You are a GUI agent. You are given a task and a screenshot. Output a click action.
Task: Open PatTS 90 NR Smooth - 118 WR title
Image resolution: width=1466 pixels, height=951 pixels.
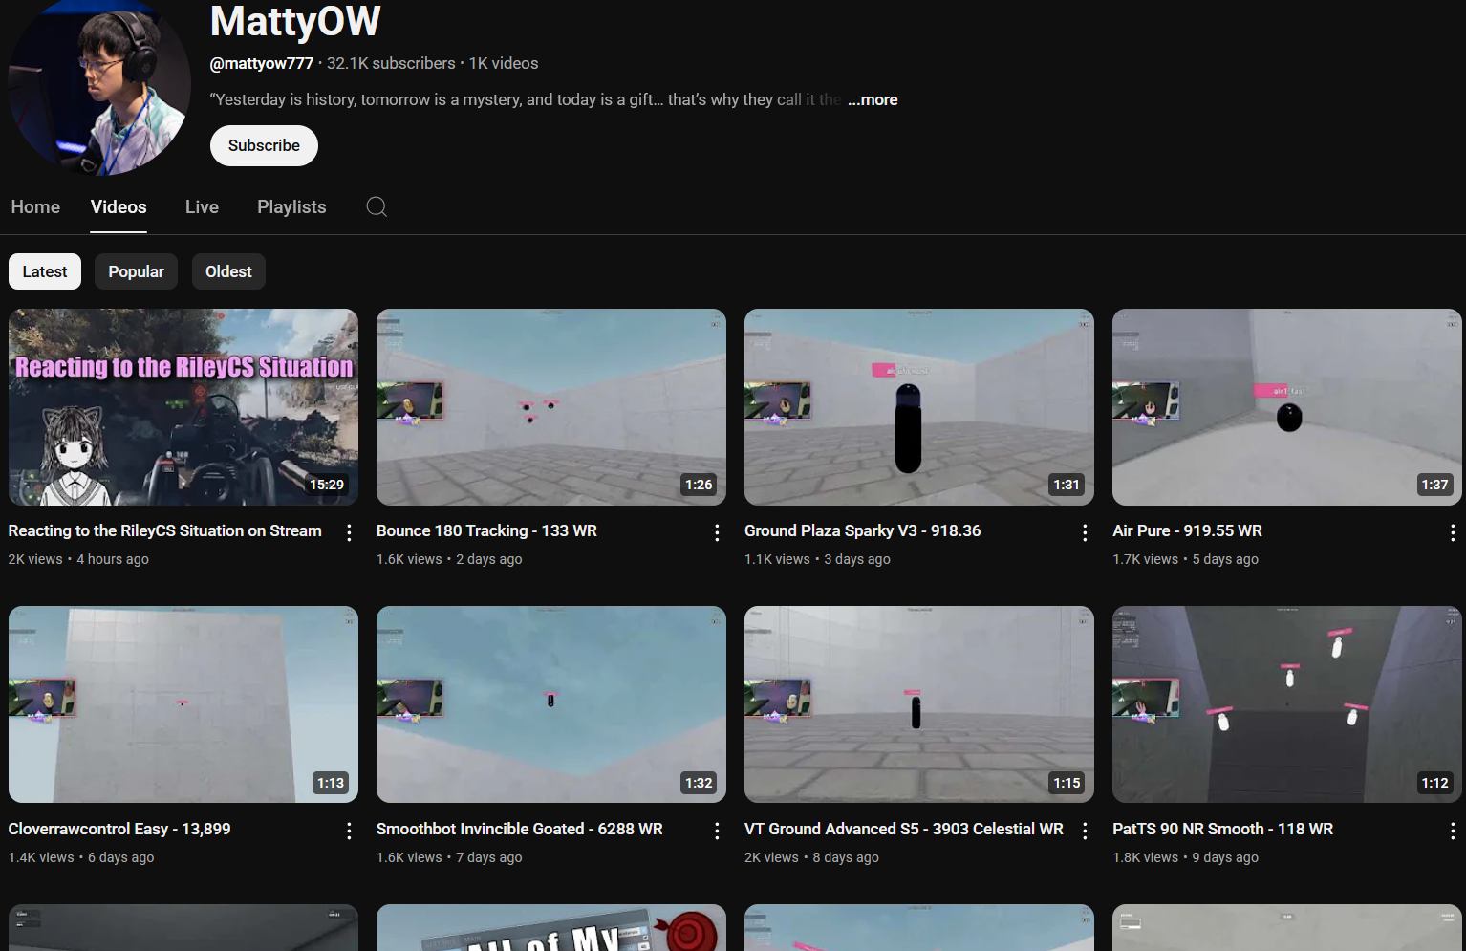(1222, 829)
